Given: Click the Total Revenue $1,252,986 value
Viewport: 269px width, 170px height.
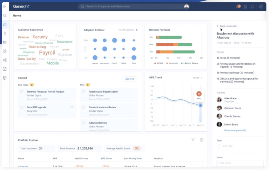Looking at the screenshot, I should 85,148.
